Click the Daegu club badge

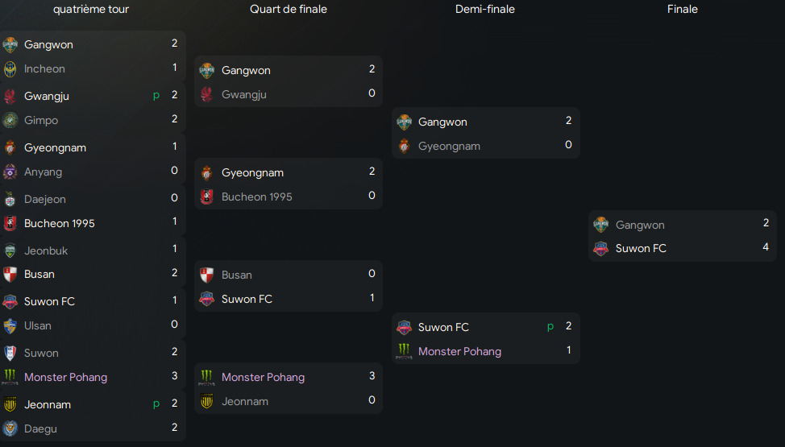tap(10, 429)
